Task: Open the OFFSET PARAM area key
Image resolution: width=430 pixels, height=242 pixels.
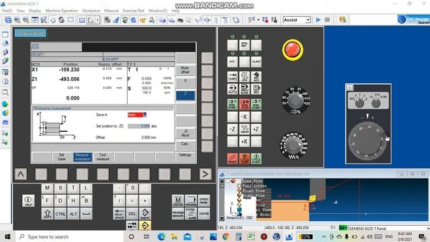Action: pyautogui.click(x=204, y=200)
